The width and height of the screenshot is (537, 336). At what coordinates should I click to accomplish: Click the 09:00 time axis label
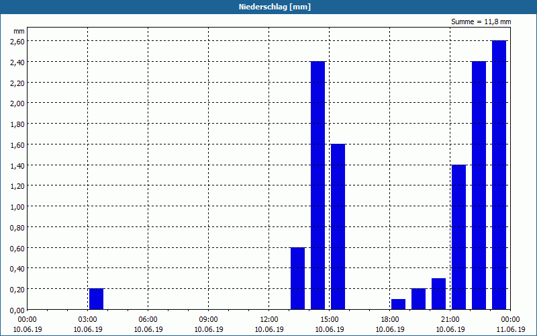tap(209, 320)
